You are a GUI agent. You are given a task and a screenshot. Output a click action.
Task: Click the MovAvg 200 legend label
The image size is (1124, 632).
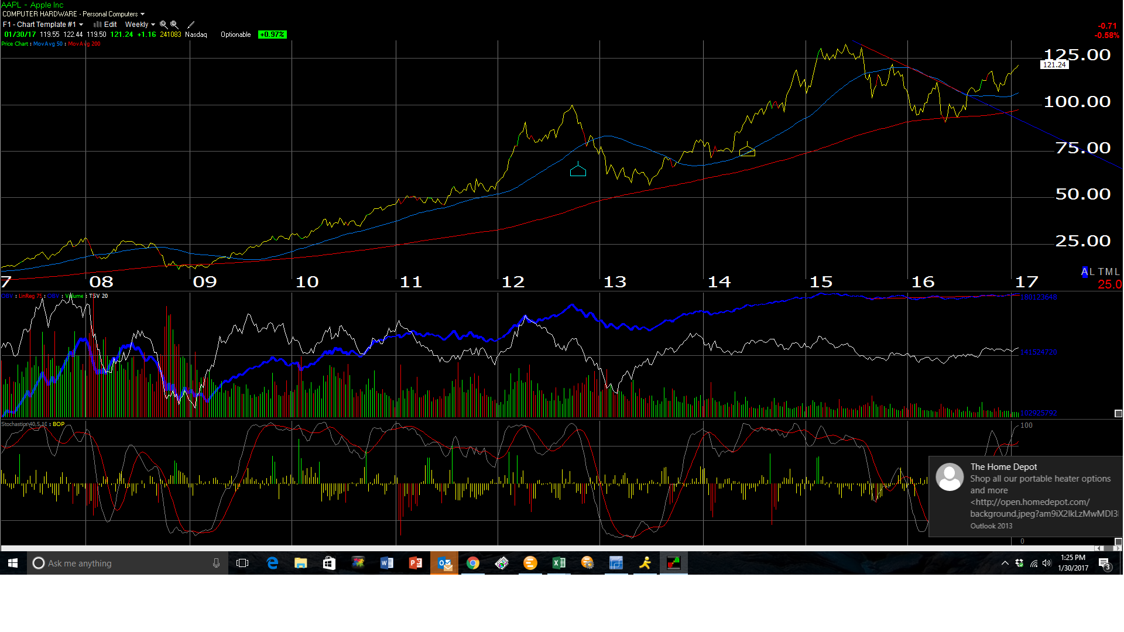(84, 44)
